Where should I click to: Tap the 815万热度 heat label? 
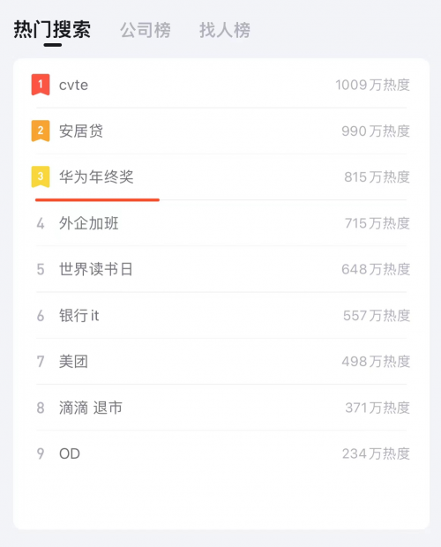click(x=377, y=177)
